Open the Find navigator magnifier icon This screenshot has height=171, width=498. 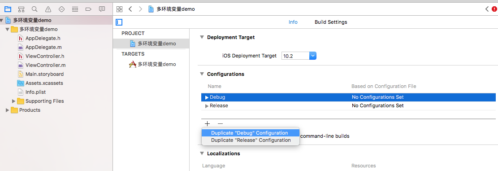point(35,9)
